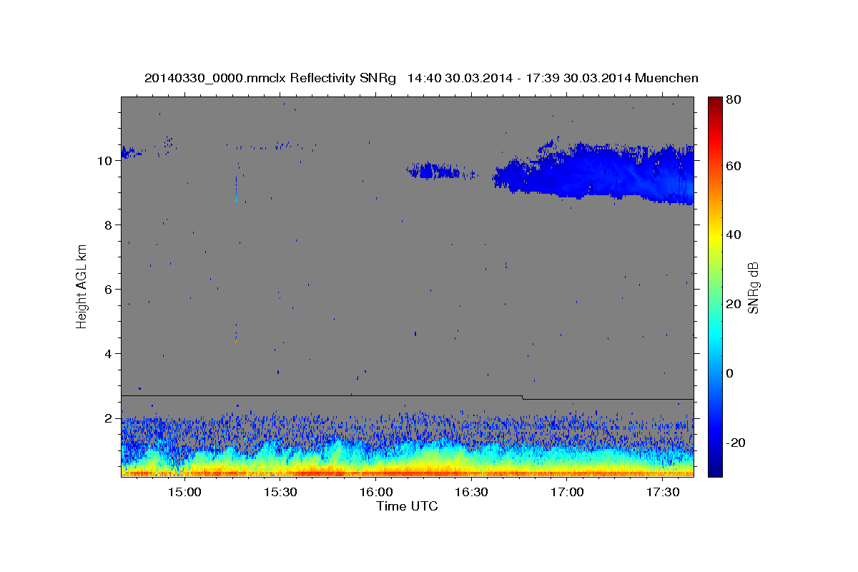The image size is (858, 572).
Task: Click the step in the black line near 16:45
Action: [523, 397]
